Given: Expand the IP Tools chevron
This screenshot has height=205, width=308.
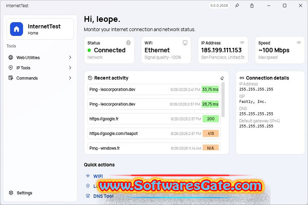Looking at the screenshot, I should (x=70, y=67).
